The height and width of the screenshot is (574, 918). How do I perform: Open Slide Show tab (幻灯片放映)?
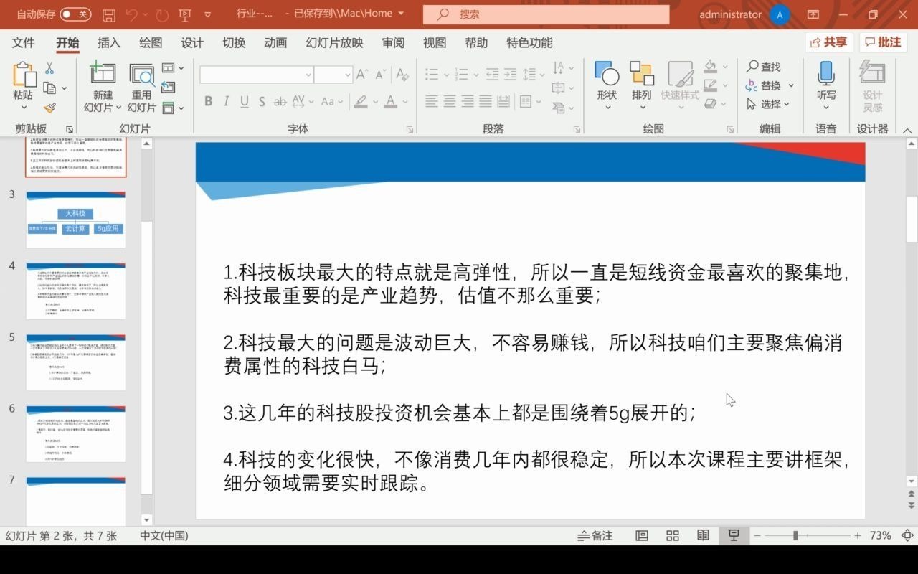(x=334, y=43)
